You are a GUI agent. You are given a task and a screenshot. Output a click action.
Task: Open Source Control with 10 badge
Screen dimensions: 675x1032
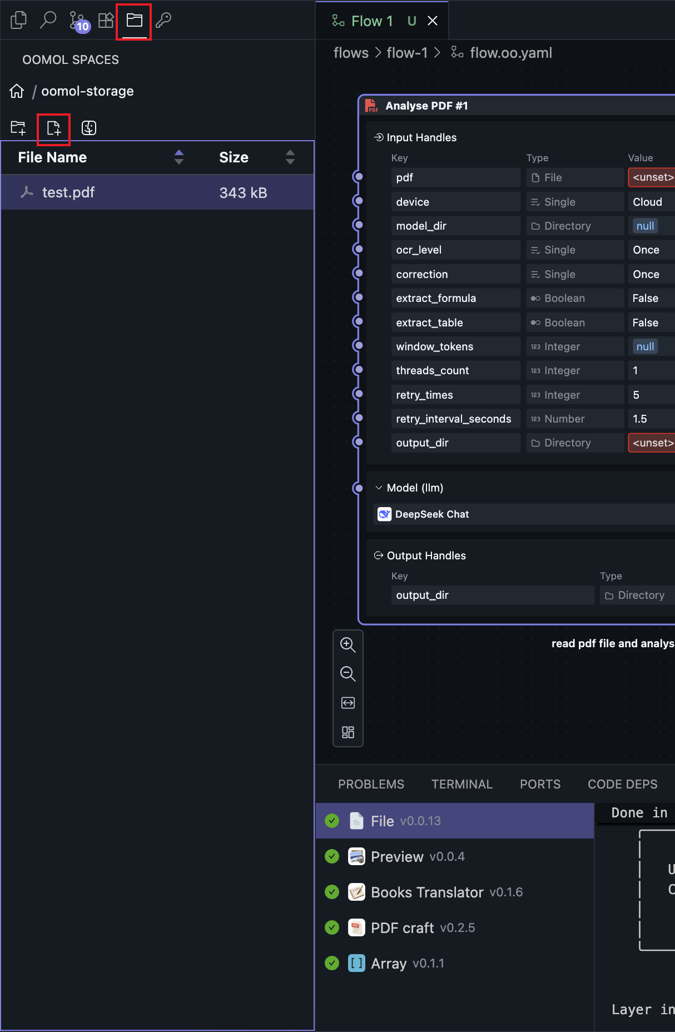coord(78,21)
